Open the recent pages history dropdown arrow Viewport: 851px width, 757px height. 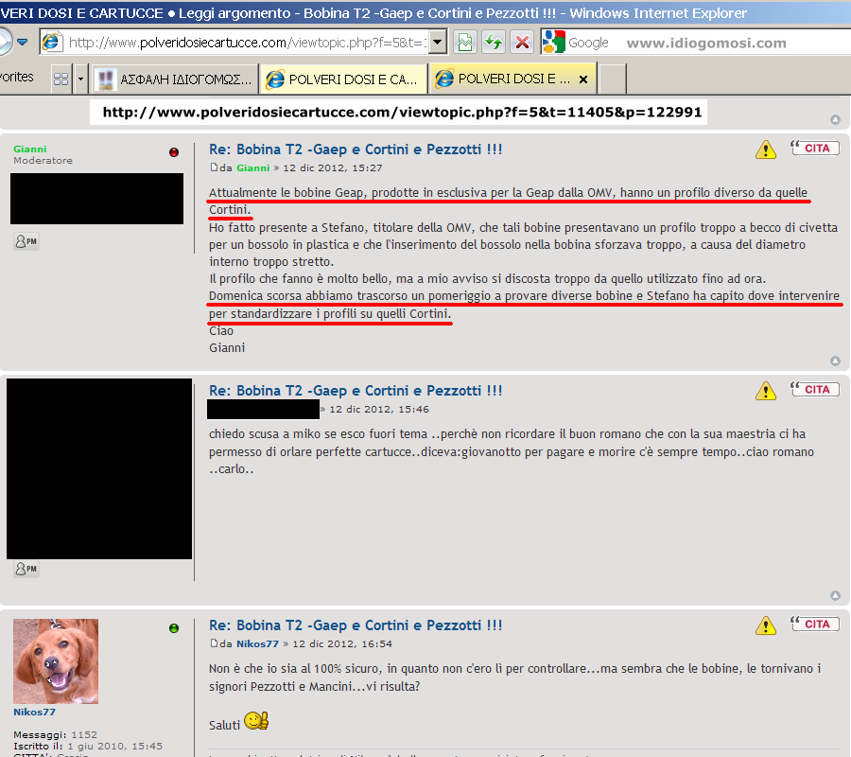23,43
